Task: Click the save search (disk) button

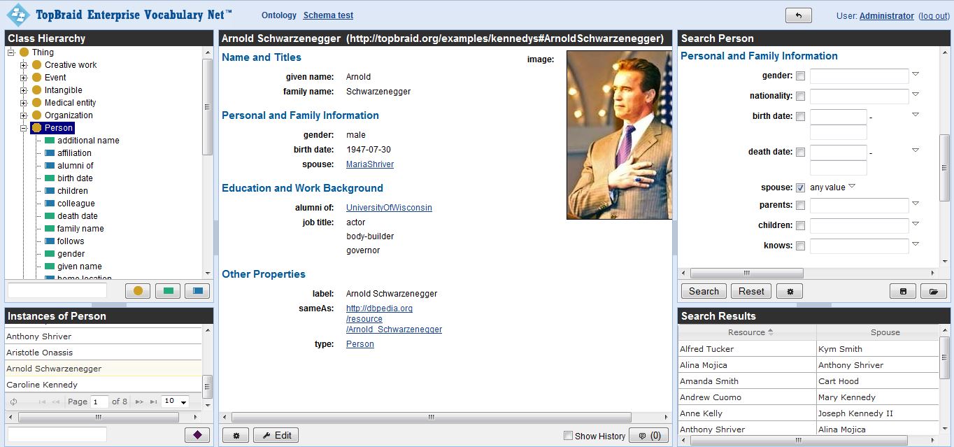Action: point(903,291)
